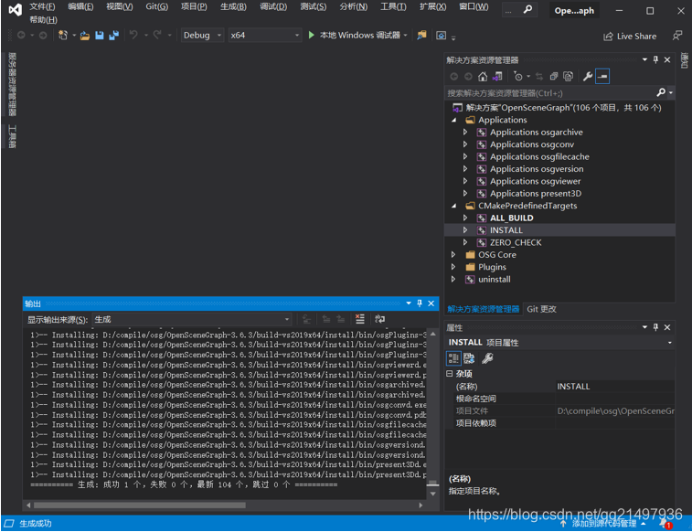Pin the output panel
Screen dimensions: 692x532
pyautogui.click(x=420, y=303)
